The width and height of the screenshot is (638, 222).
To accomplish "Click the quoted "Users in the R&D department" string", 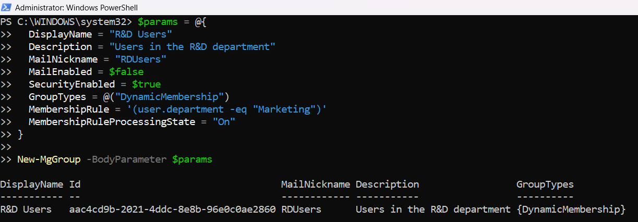I will pyautogui.click(x=196, y=47).
